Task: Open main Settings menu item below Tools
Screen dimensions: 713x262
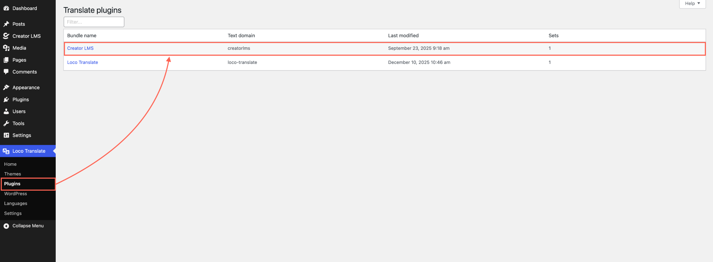Action: click(22, 135)
